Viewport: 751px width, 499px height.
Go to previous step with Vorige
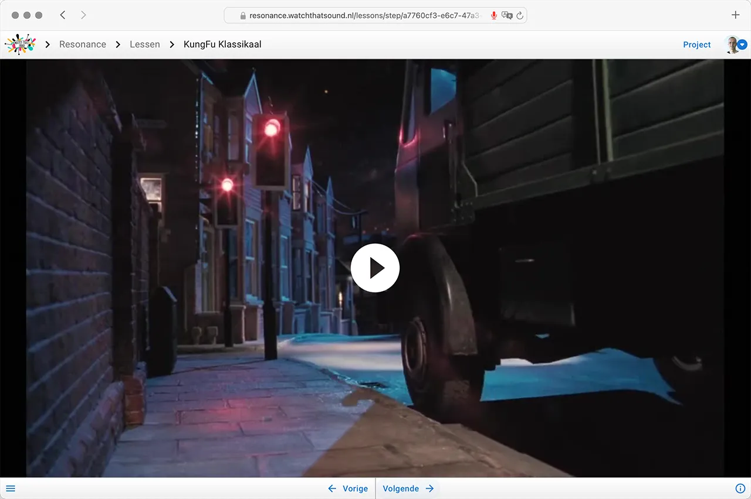[x=348, y=488]
